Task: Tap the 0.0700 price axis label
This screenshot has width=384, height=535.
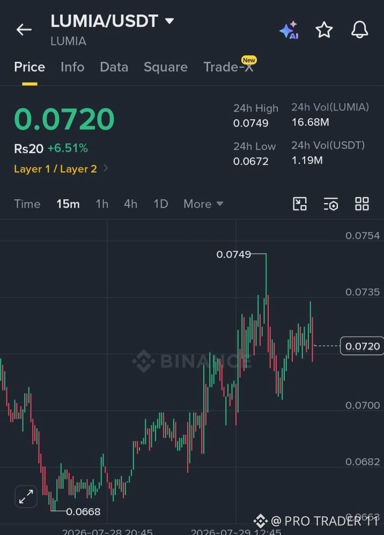Action: tap(363, 406)
